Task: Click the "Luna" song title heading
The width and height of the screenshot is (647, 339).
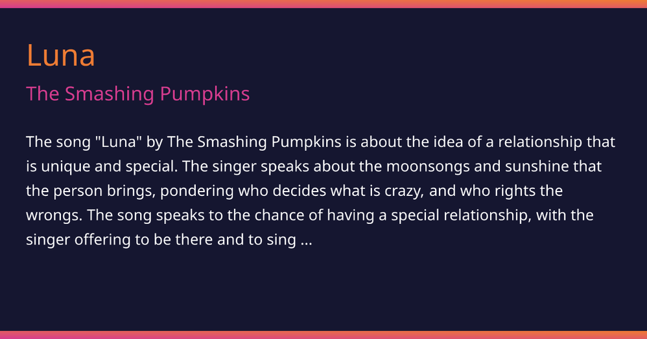Action: click(x=60, y=56)
